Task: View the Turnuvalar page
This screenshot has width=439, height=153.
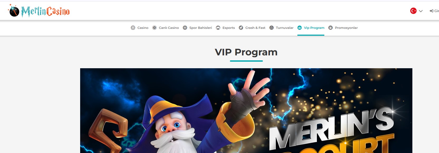Action: (284, 28)
